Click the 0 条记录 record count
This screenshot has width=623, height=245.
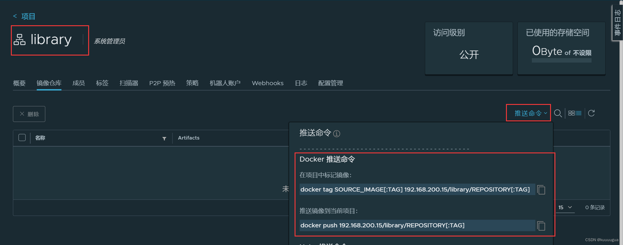click(x=595, y=207)
